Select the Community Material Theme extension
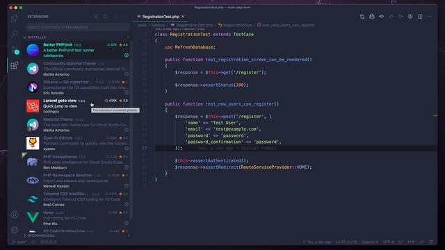This screenshot has height=250, width=445. (x=76, y=69)
